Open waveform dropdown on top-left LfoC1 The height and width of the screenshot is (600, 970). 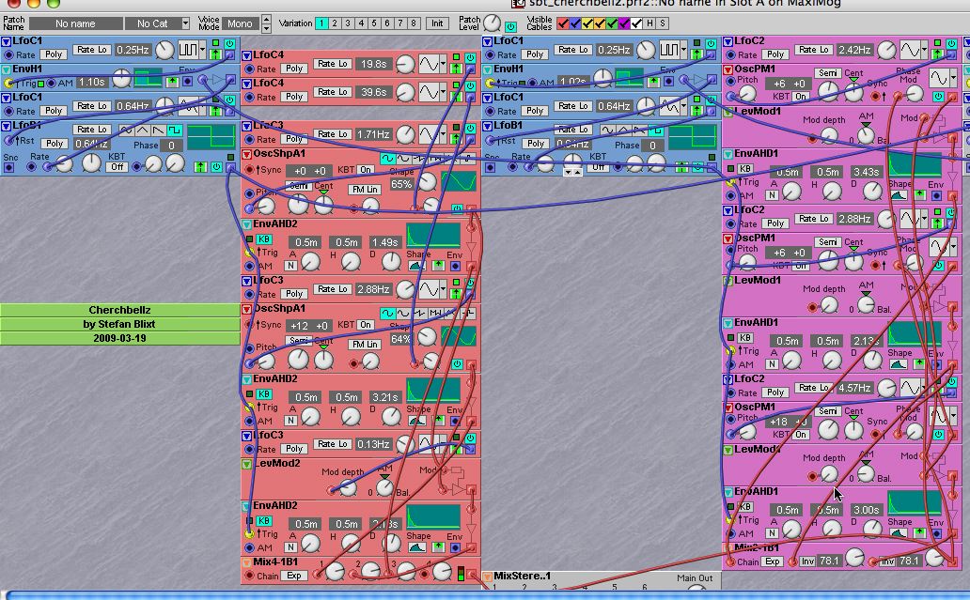[203, 50]
